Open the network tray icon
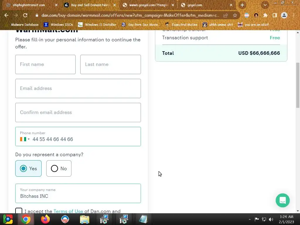The height and width of the screenshot is (225, 300). click(264, 219)
